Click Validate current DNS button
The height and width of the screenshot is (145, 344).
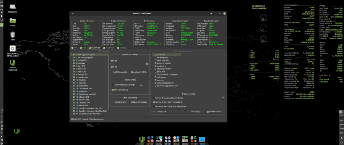139,102
